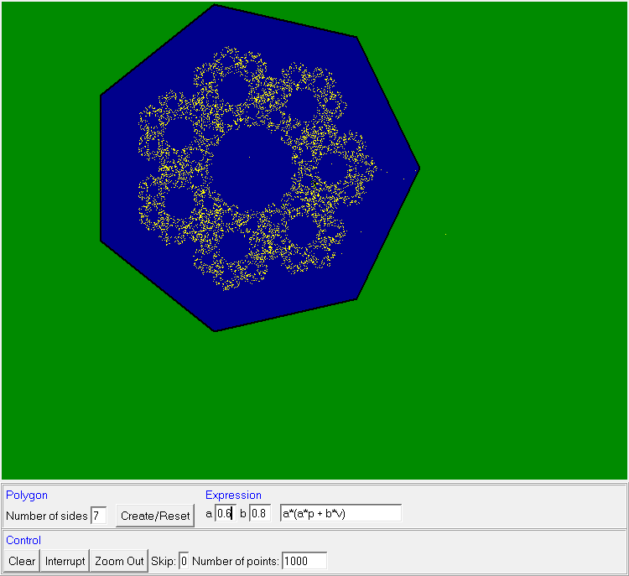This screenshot has height=576, width=629.
Task: Click the Interrupt button
Action: coord(65,561)
